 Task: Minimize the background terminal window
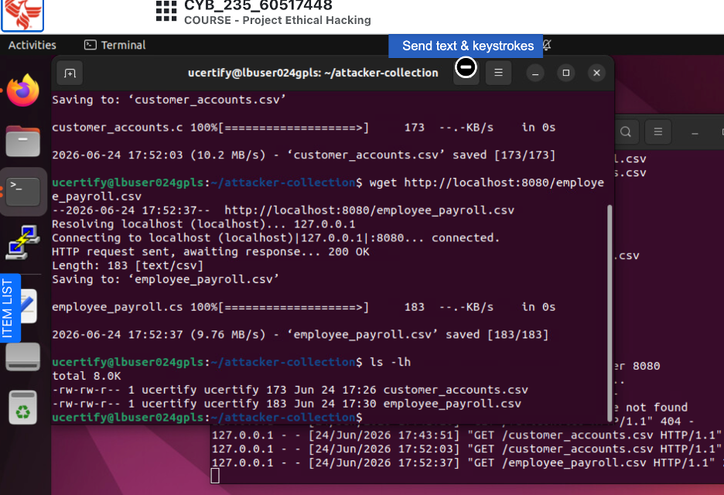pyautogui.click(x=695, y=133)
